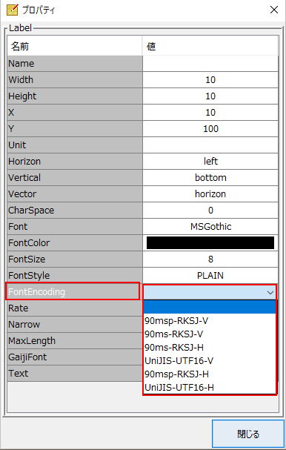This screenshot has width=286, height=450.
Task: Click the property editor icon in title bar
Action: (12, 10)
